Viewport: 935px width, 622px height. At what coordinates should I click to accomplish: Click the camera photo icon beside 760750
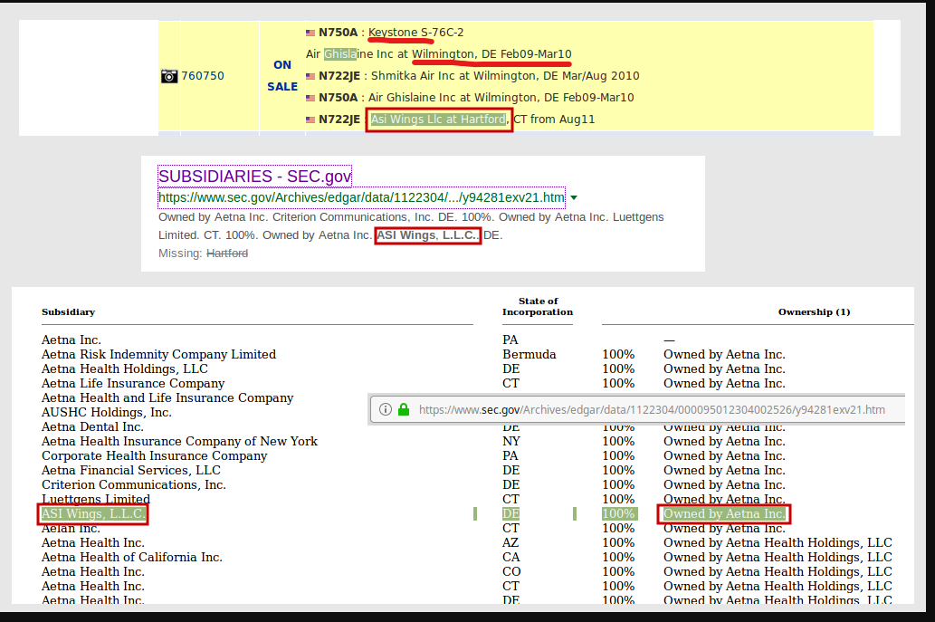point(169,76)
